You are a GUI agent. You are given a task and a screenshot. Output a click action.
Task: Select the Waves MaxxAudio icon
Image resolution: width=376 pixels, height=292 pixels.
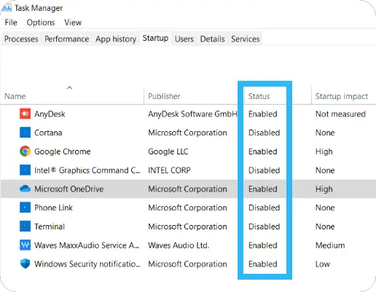pos(25,245)
